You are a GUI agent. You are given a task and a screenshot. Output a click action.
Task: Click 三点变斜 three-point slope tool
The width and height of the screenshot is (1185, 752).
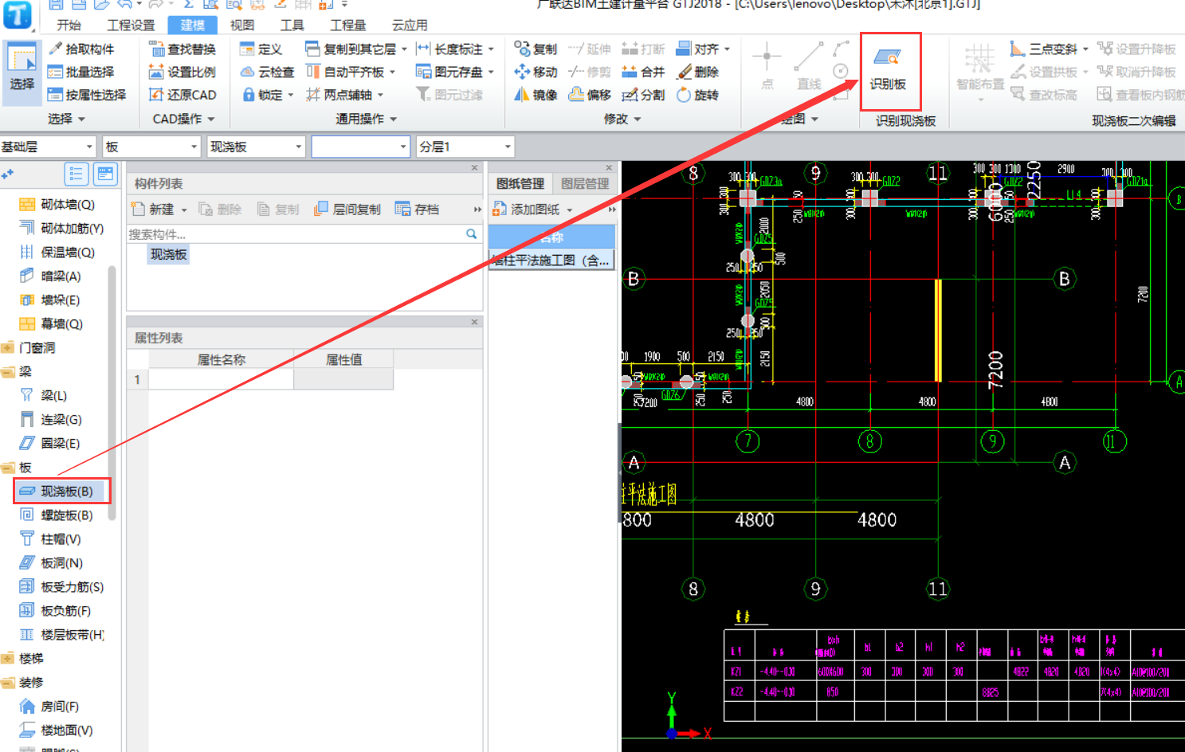1049,49
